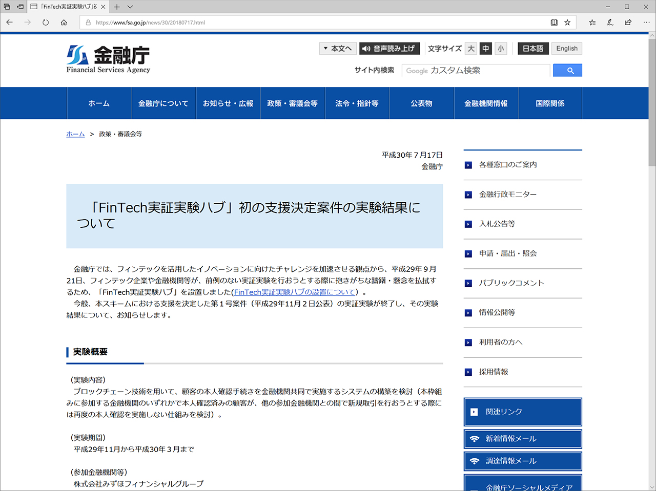This screenshot has width=656, height=491.
Task: Click the Edge home icon
Action: point(64,22)
